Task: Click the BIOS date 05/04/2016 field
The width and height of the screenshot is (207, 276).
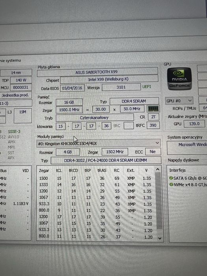Action: click(x=72, y=88)
